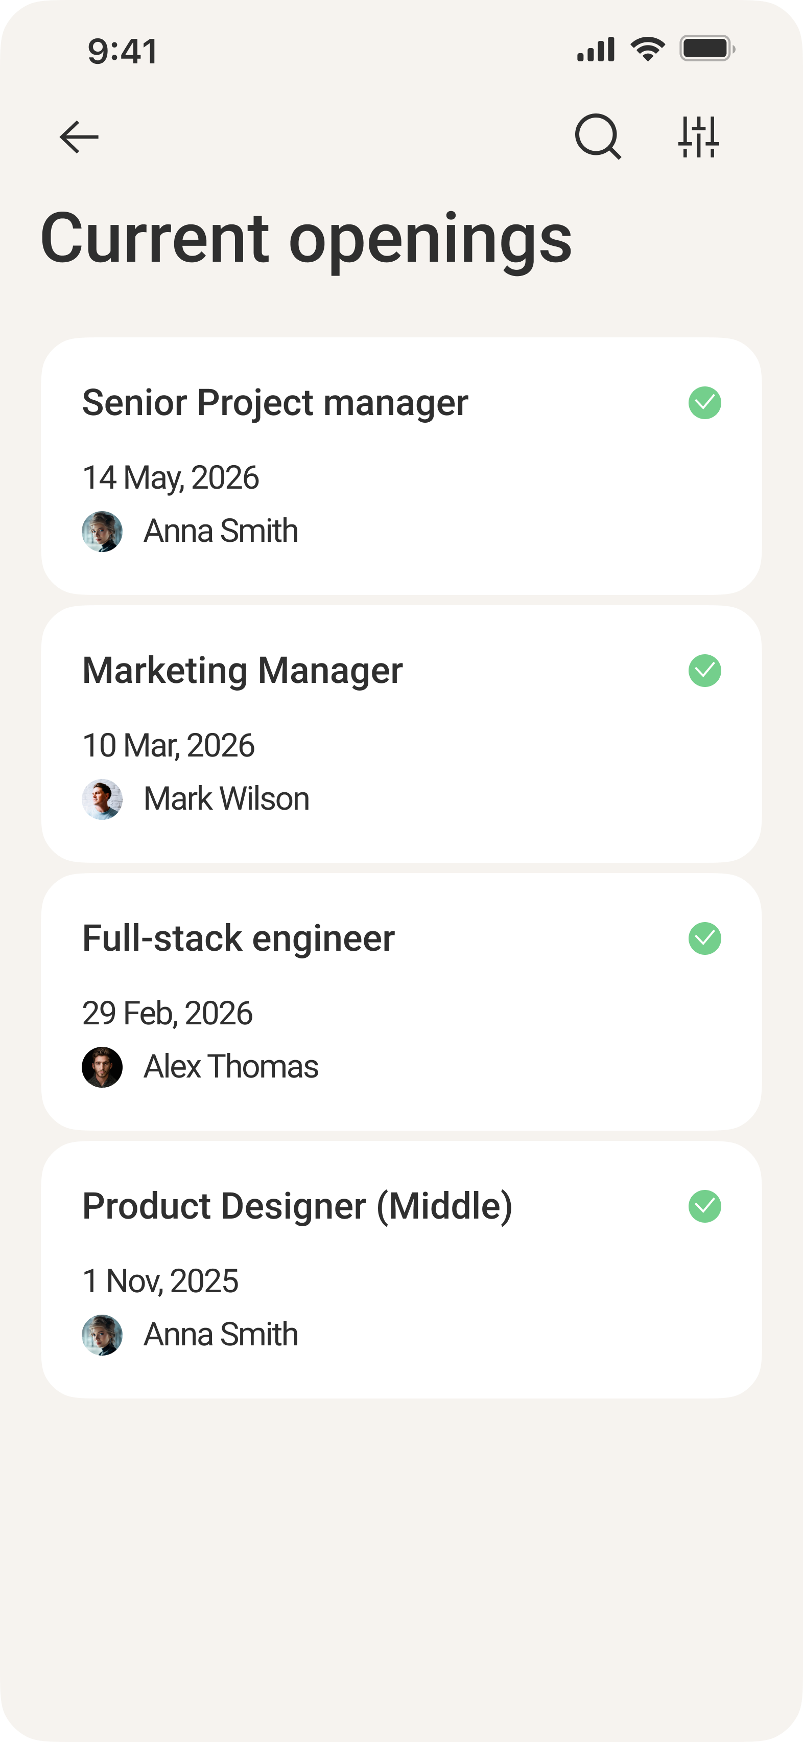Open the Senior Project manager opening
The width and height of the screenshot is (803, 1742).
tap(401, 467)
